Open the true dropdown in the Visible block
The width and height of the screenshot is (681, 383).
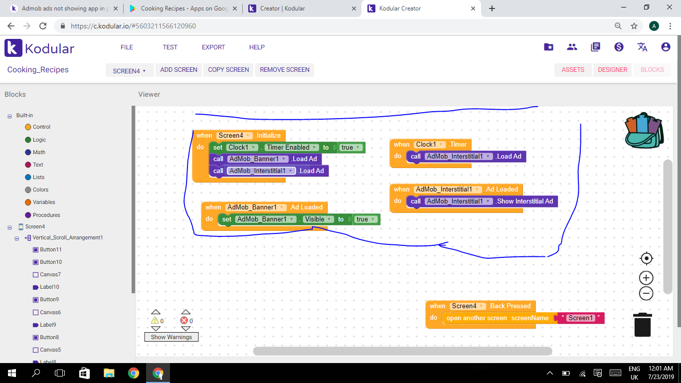365,219
